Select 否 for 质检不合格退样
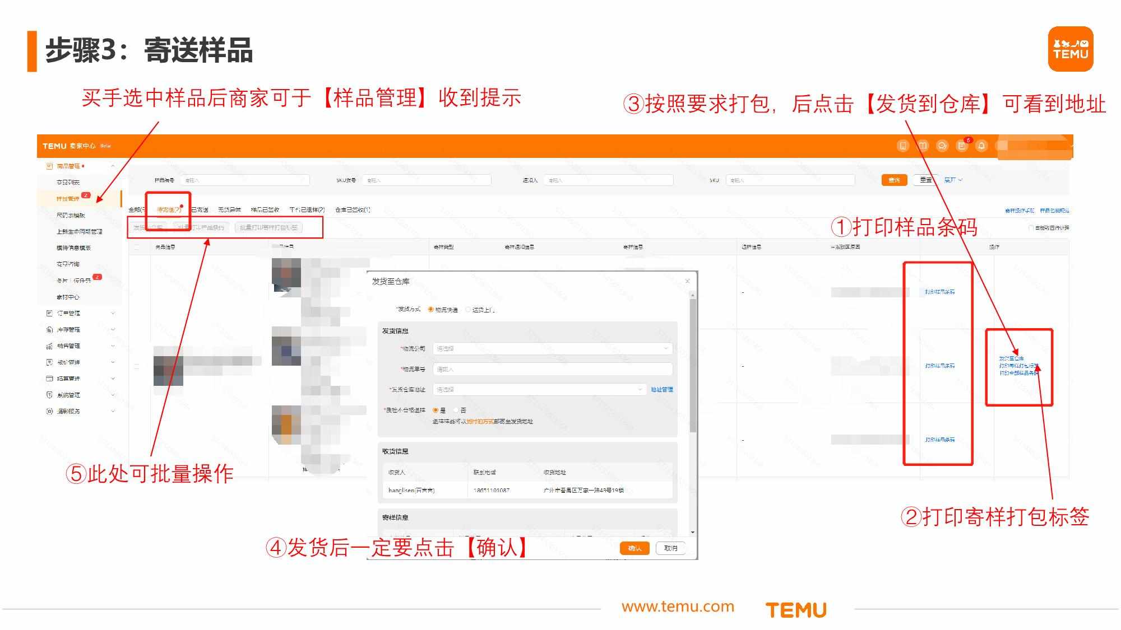Viewport: 1121px width, 630px height. pyautogui.click(x=456, y=410)
